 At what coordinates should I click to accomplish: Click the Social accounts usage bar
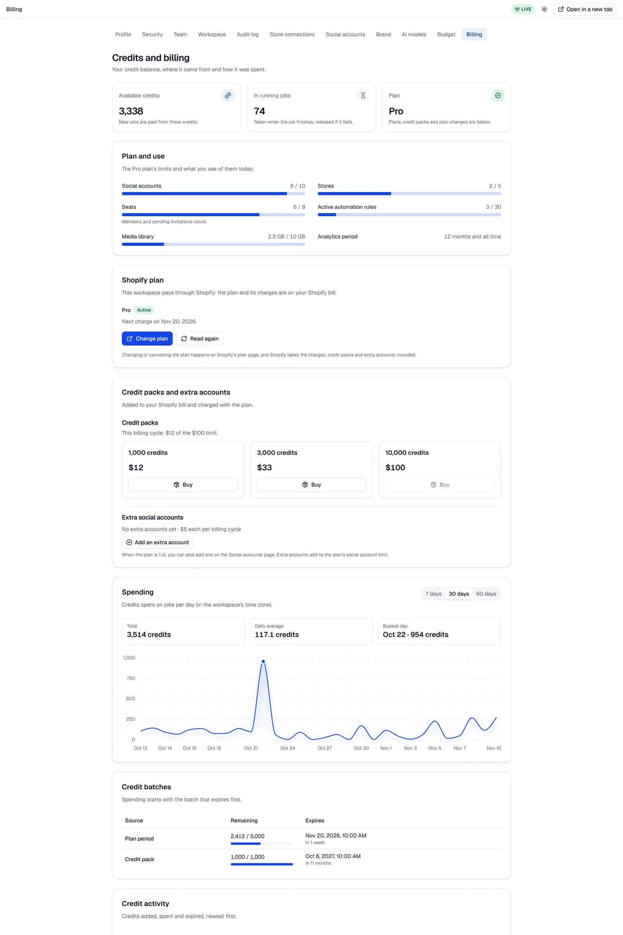coord(213,194)
